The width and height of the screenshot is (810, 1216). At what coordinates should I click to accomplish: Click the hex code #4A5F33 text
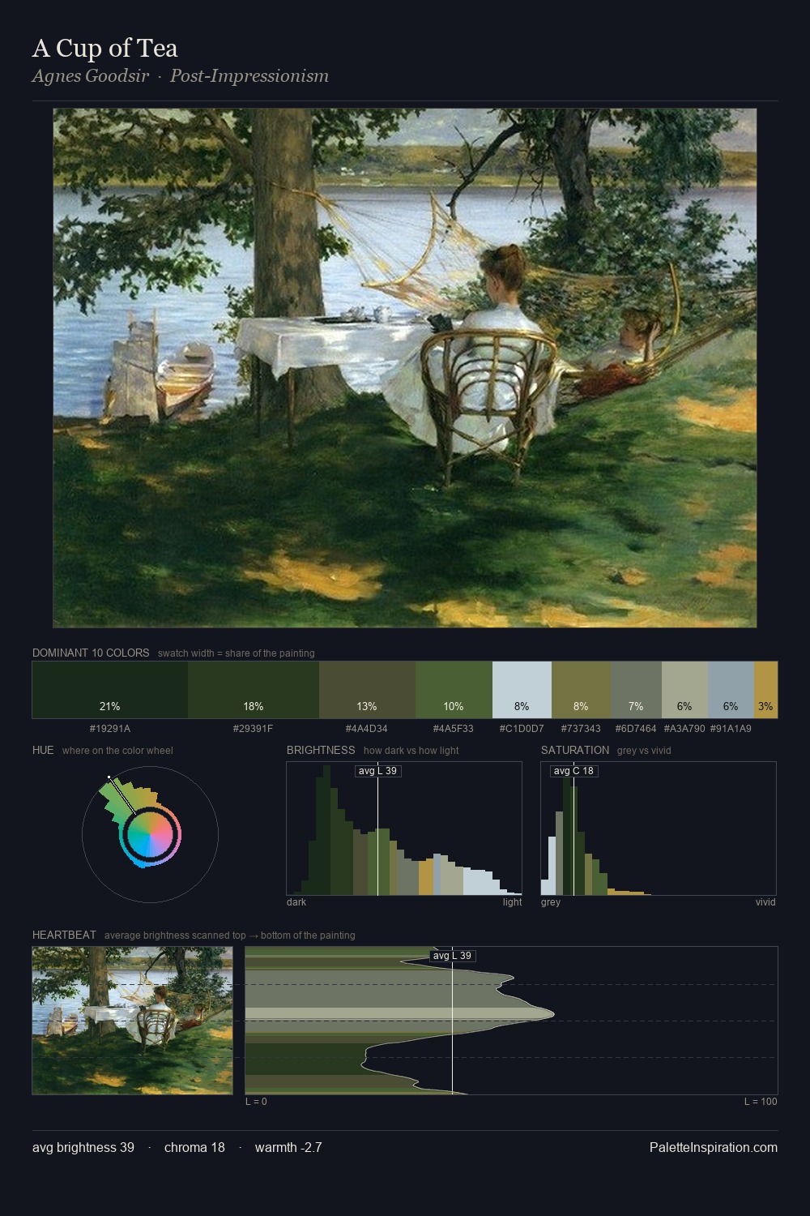tap(454, 729)
